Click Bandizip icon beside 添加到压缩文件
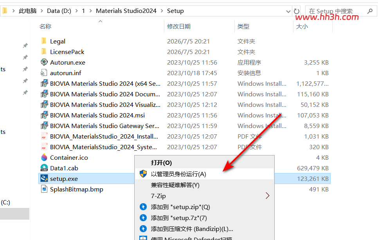Image resolution: width=378 pixels, height=240 pixels. point(143,229)
